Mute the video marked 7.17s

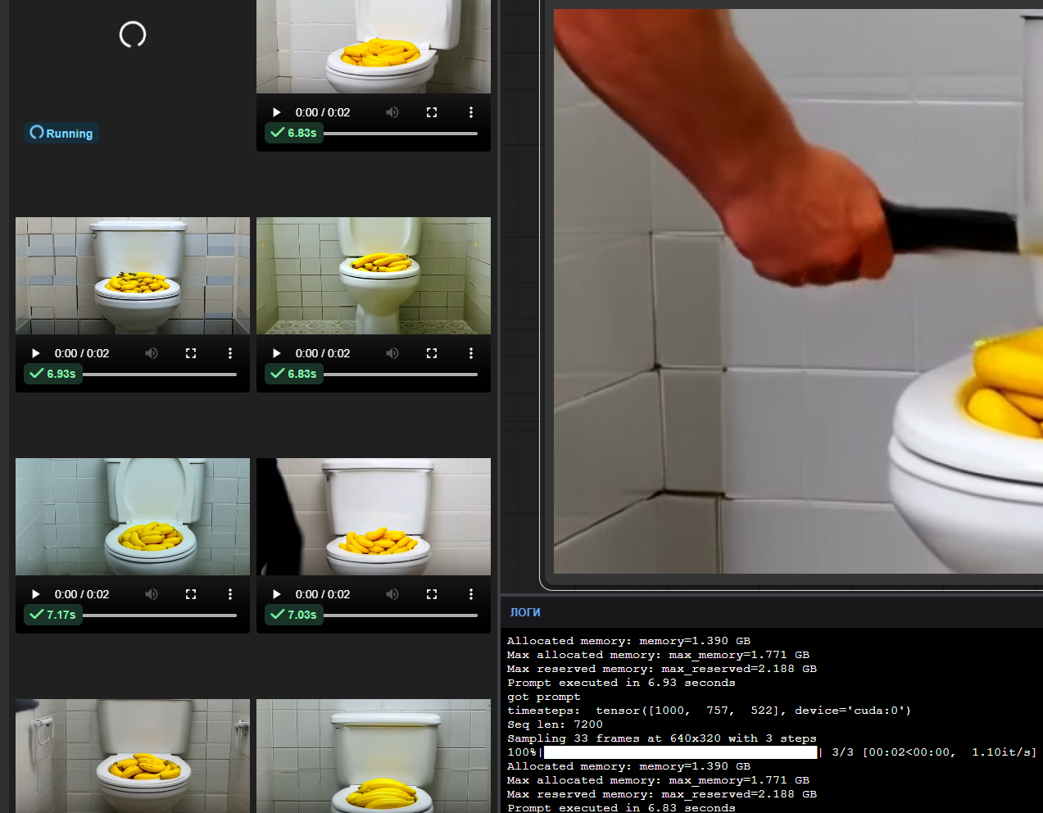[x=152, y=594]
